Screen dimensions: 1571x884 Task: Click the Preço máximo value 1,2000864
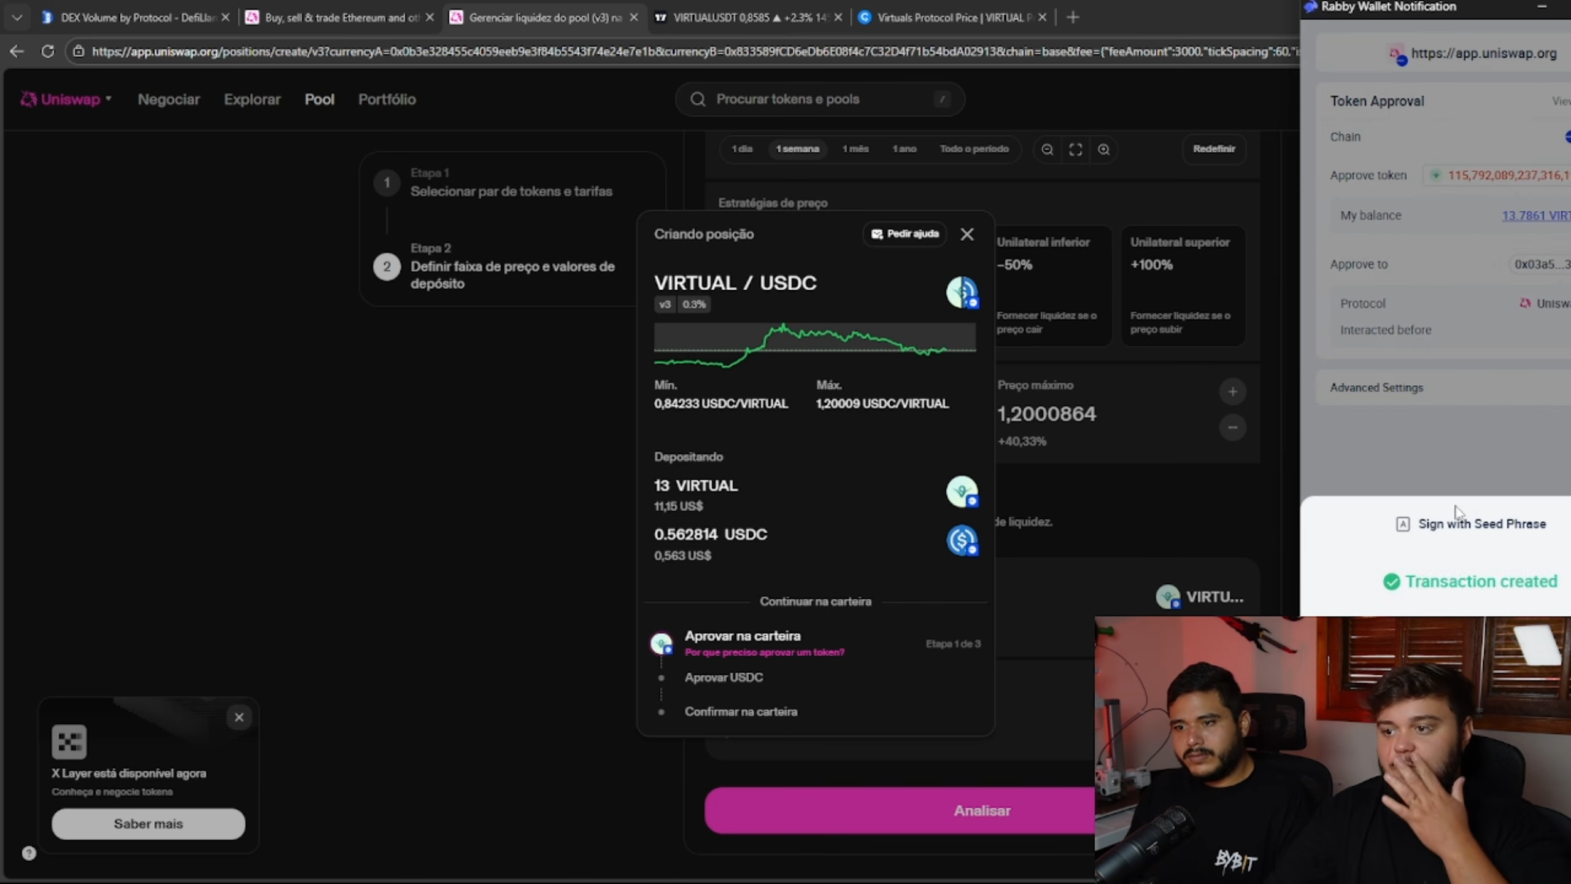1046,414
